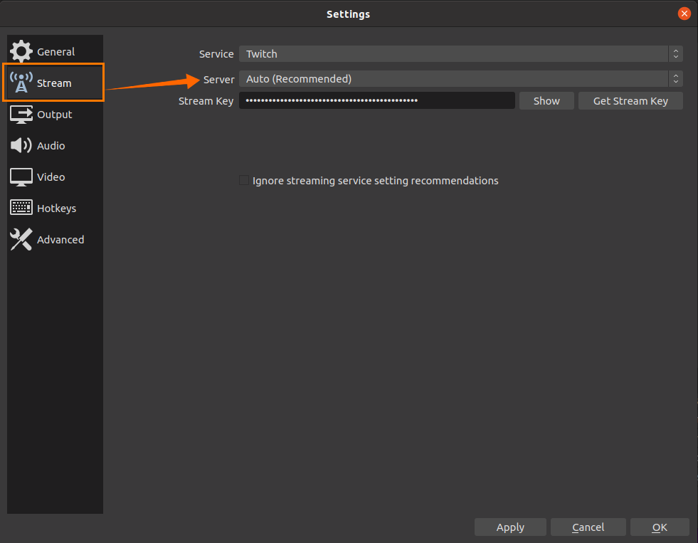Go to the Output settings tab

click(x=55, y=115)
